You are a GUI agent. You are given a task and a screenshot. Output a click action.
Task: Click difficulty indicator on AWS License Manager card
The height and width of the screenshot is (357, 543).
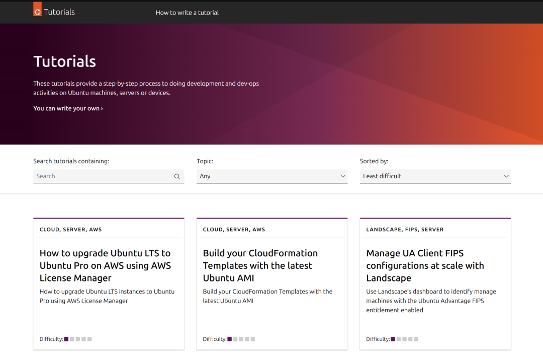click(x=78, y=339)
